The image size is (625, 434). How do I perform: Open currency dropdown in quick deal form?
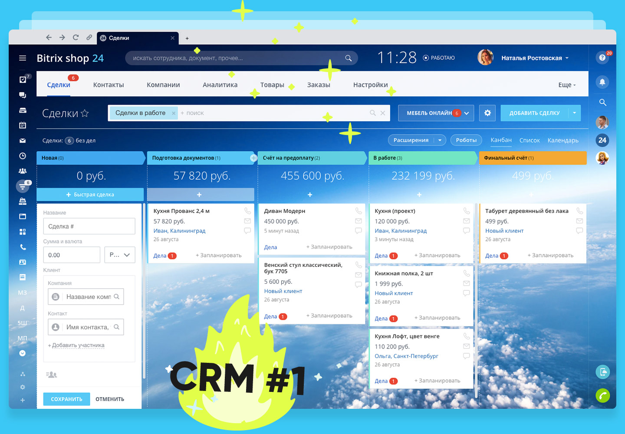[120, 255]
